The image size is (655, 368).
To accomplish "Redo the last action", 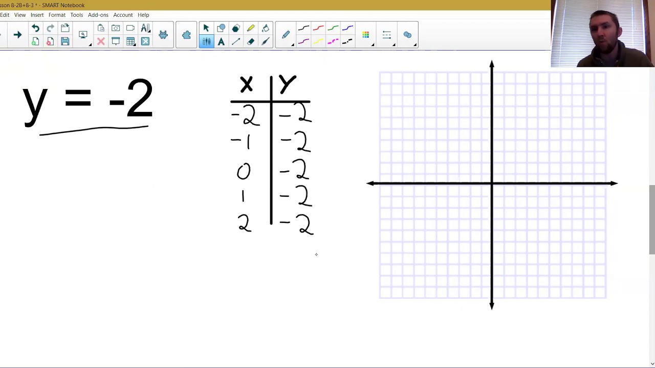I will (x=50, y=29).
